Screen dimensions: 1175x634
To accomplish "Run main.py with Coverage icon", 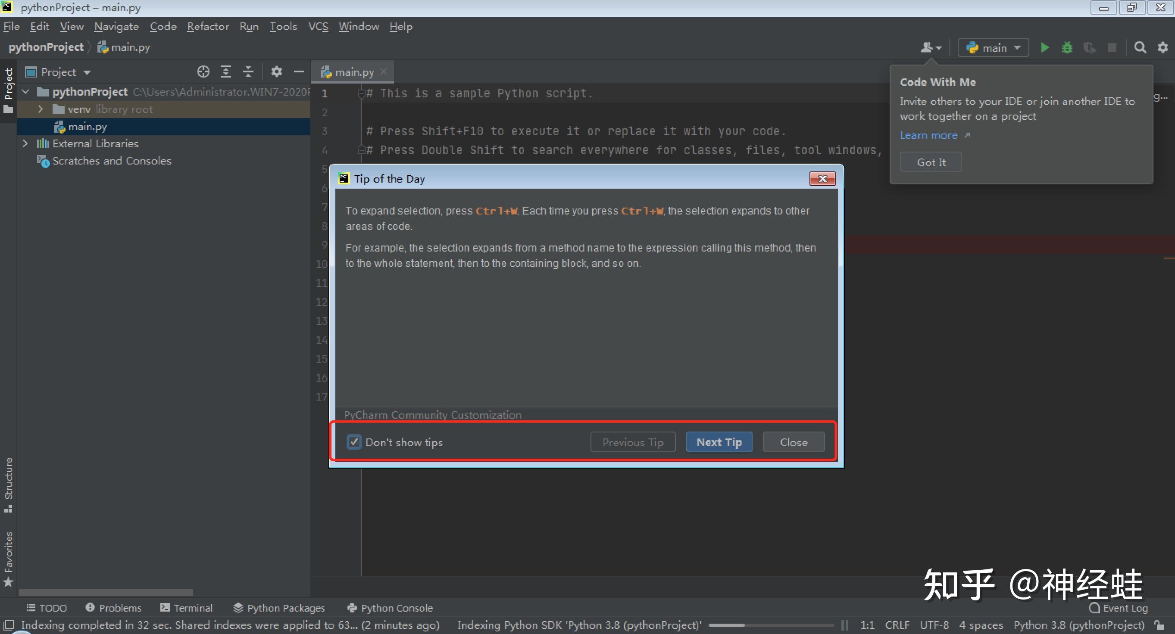I will coord(1090,47).
